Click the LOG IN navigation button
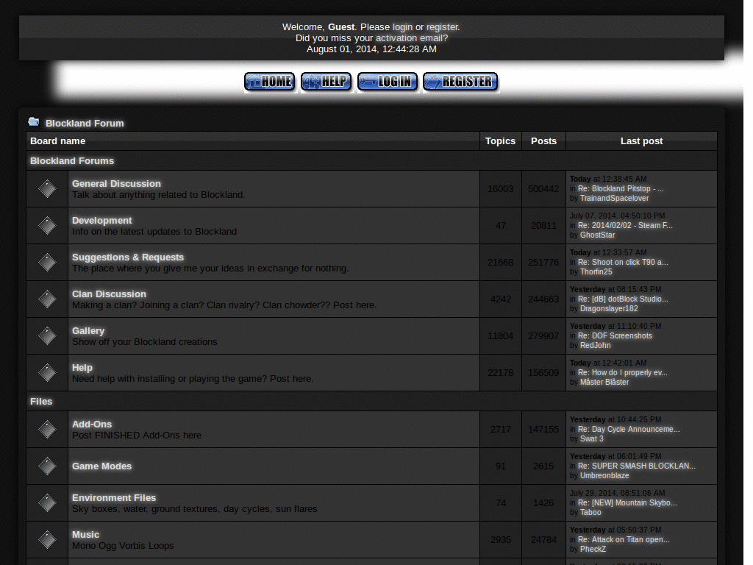 click(388, 82)
